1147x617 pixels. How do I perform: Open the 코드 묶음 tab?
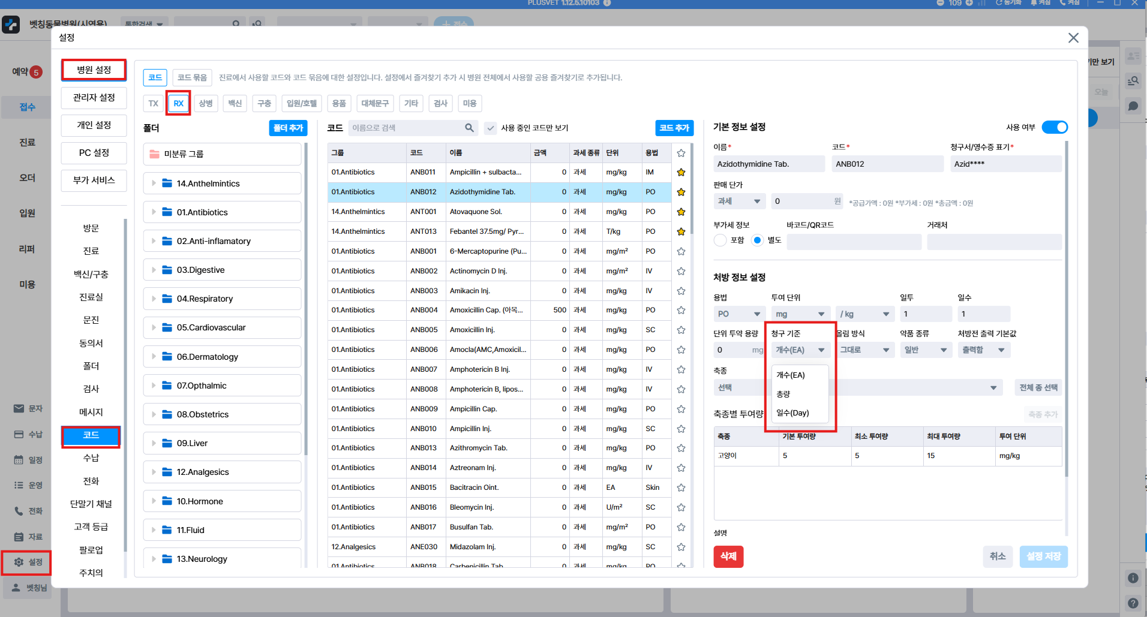[x=192, y=77]
